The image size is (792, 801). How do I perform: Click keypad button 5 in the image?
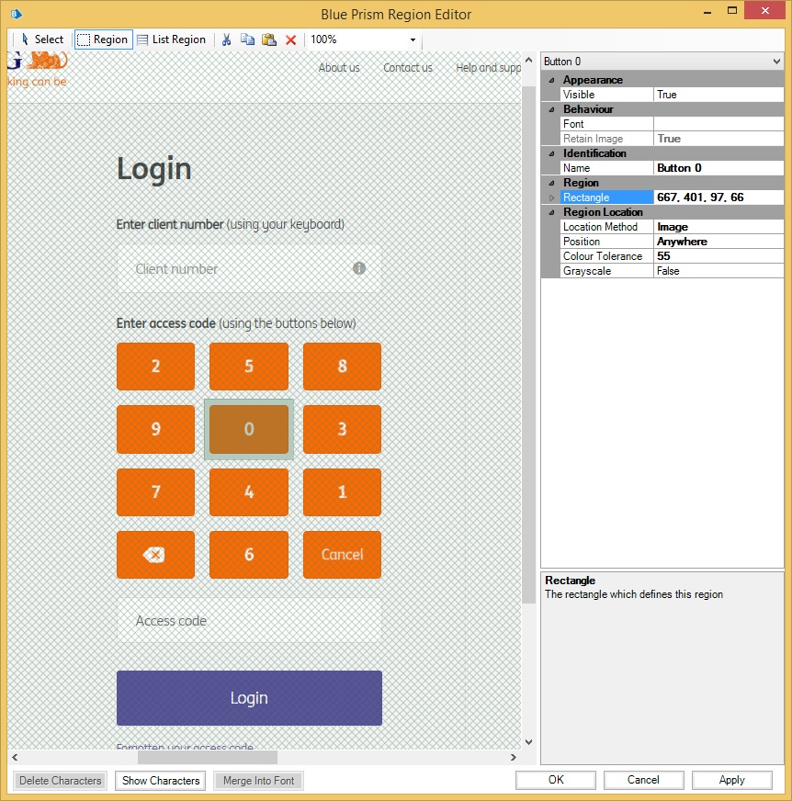[x=249, y=367]
